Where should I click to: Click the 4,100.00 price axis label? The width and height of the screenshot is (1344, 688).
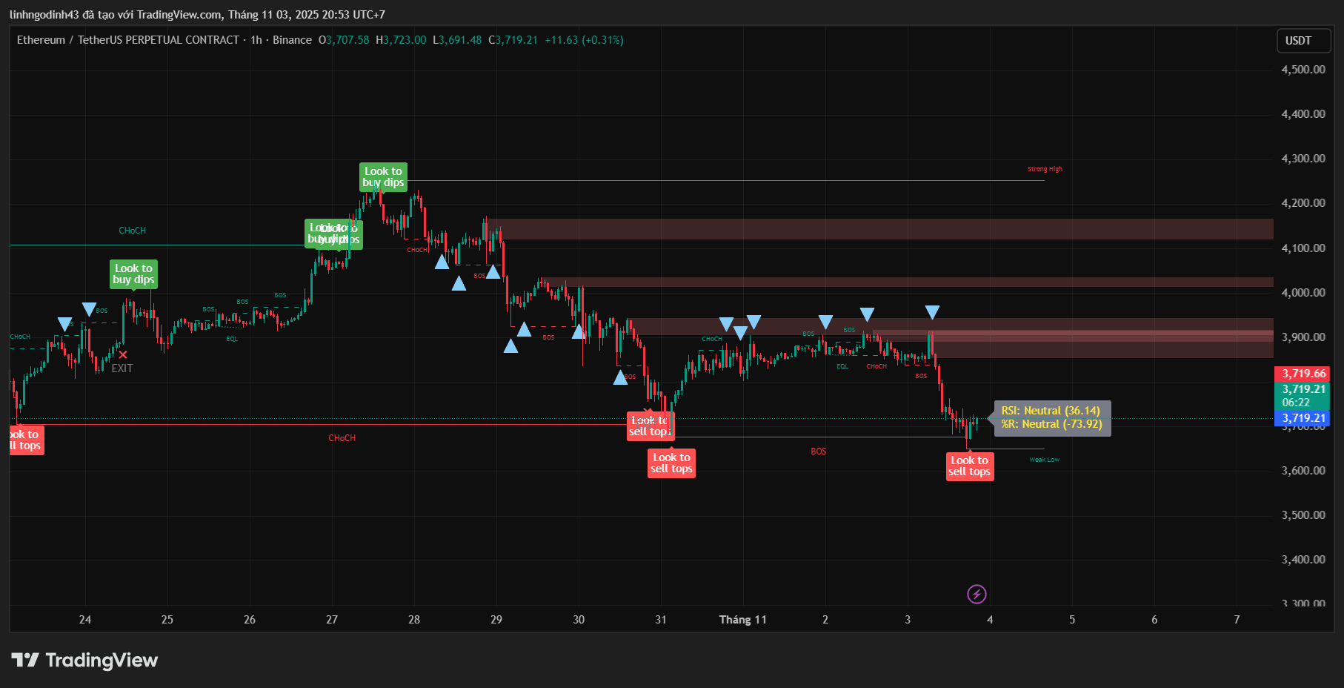pos(1303,248)
